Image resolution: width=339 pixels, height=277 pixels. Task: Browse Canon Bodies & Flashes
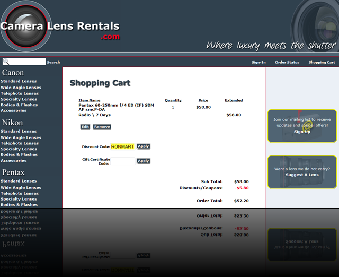(x=19, y=105)
